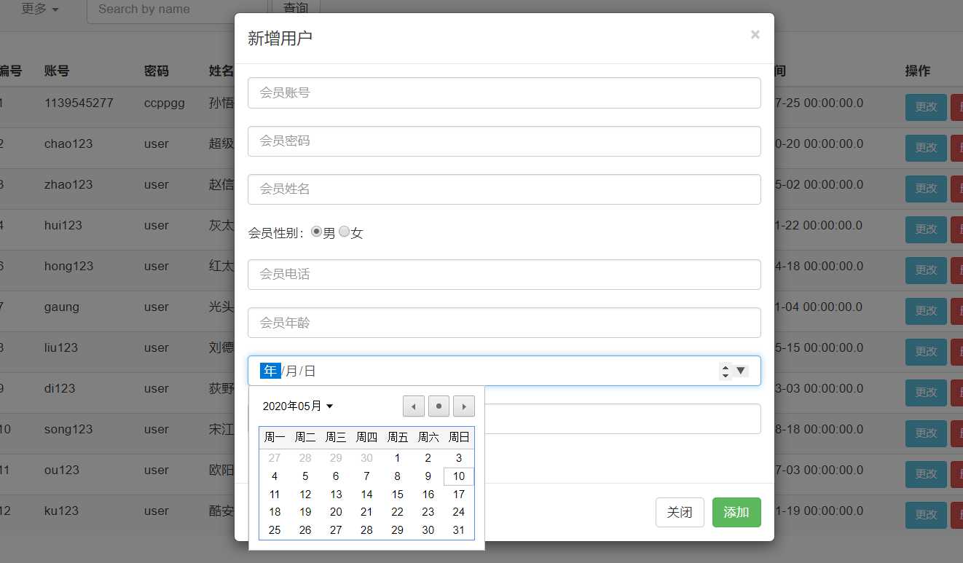Click the Search by name field
This screenshot has width=963, height=563.
tap(177, 10)
